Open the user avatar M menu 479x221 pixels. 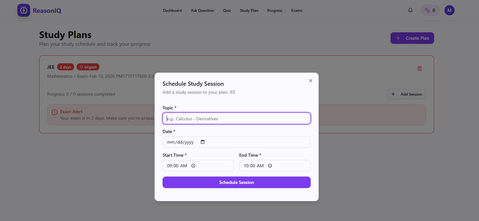tap(449, 10)
